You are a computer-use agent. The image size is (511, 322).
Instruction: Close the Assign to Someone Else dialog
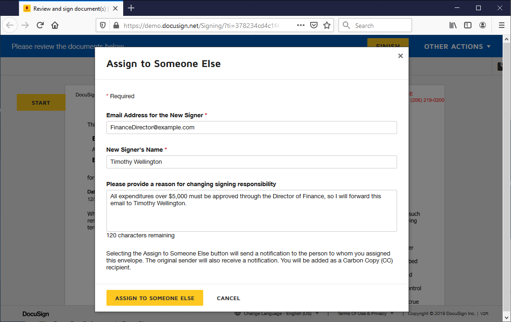[400, 56]
